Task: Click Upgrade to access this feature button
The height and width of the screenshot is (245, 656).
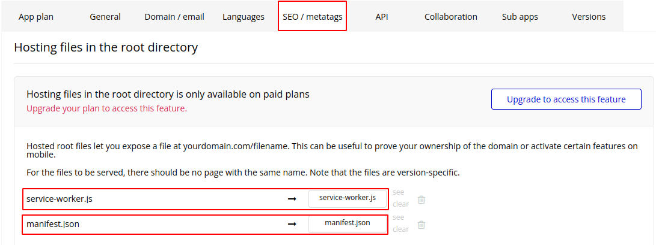Action: pyautogui.click(x=566, y=99)
